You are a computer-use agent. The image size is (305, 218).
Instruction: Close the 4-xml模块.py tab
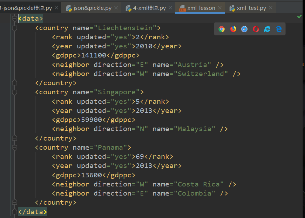coord(170,8)
